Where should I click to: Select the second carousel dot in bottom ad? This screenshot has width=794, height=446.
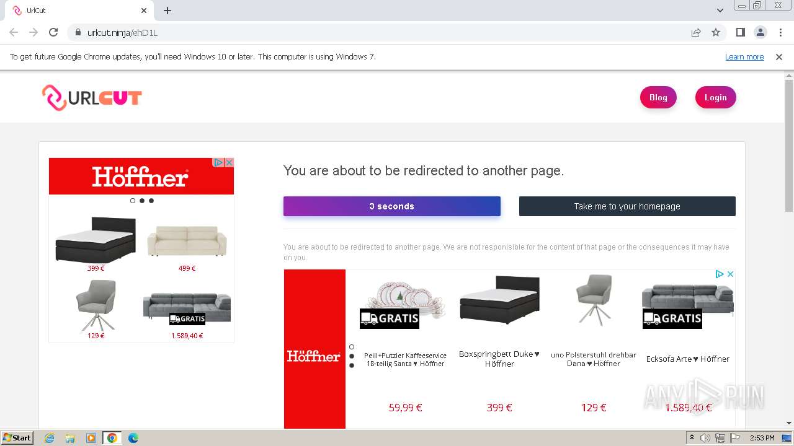click(x=352, y=356)
